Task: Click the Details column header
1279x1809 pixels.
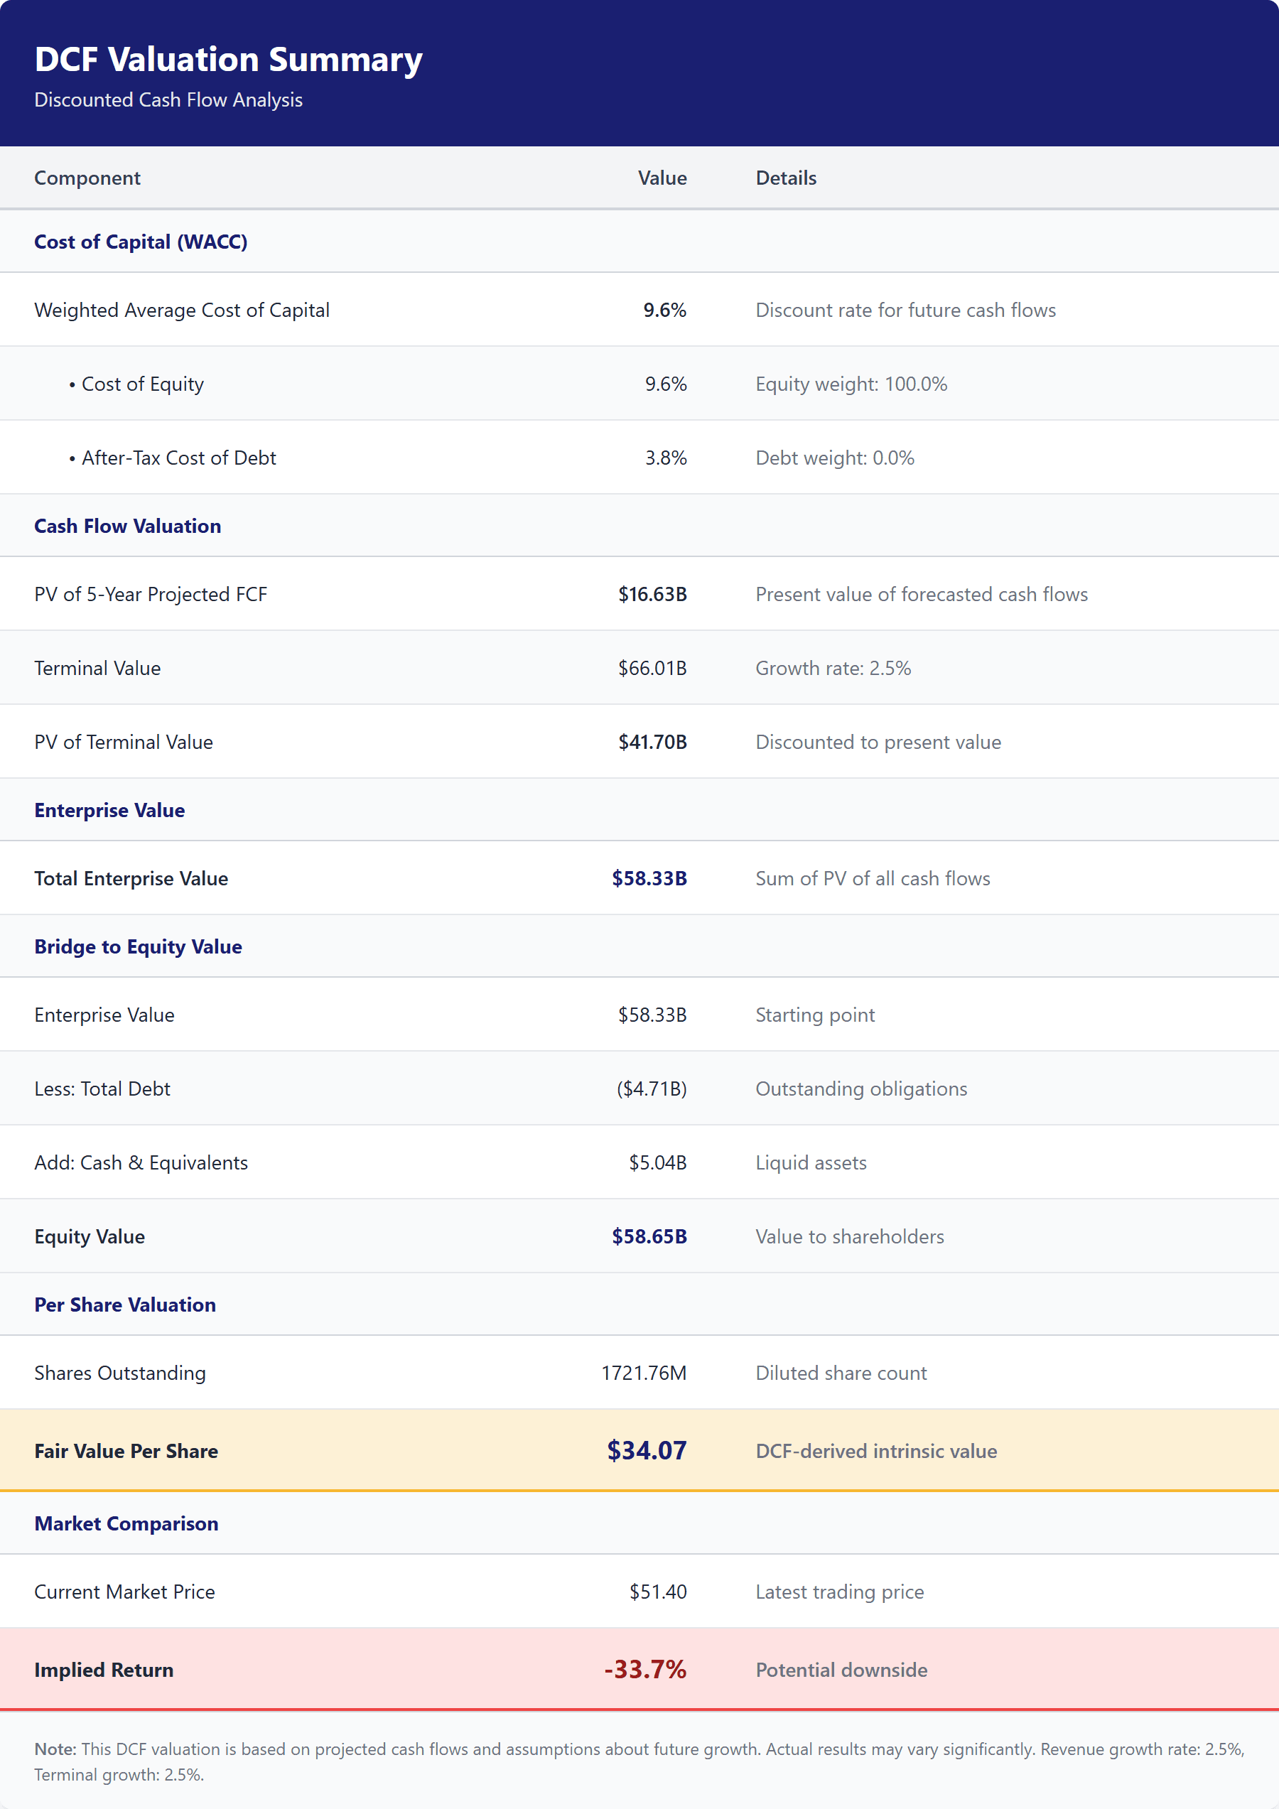Action: (x=787, y=178)
